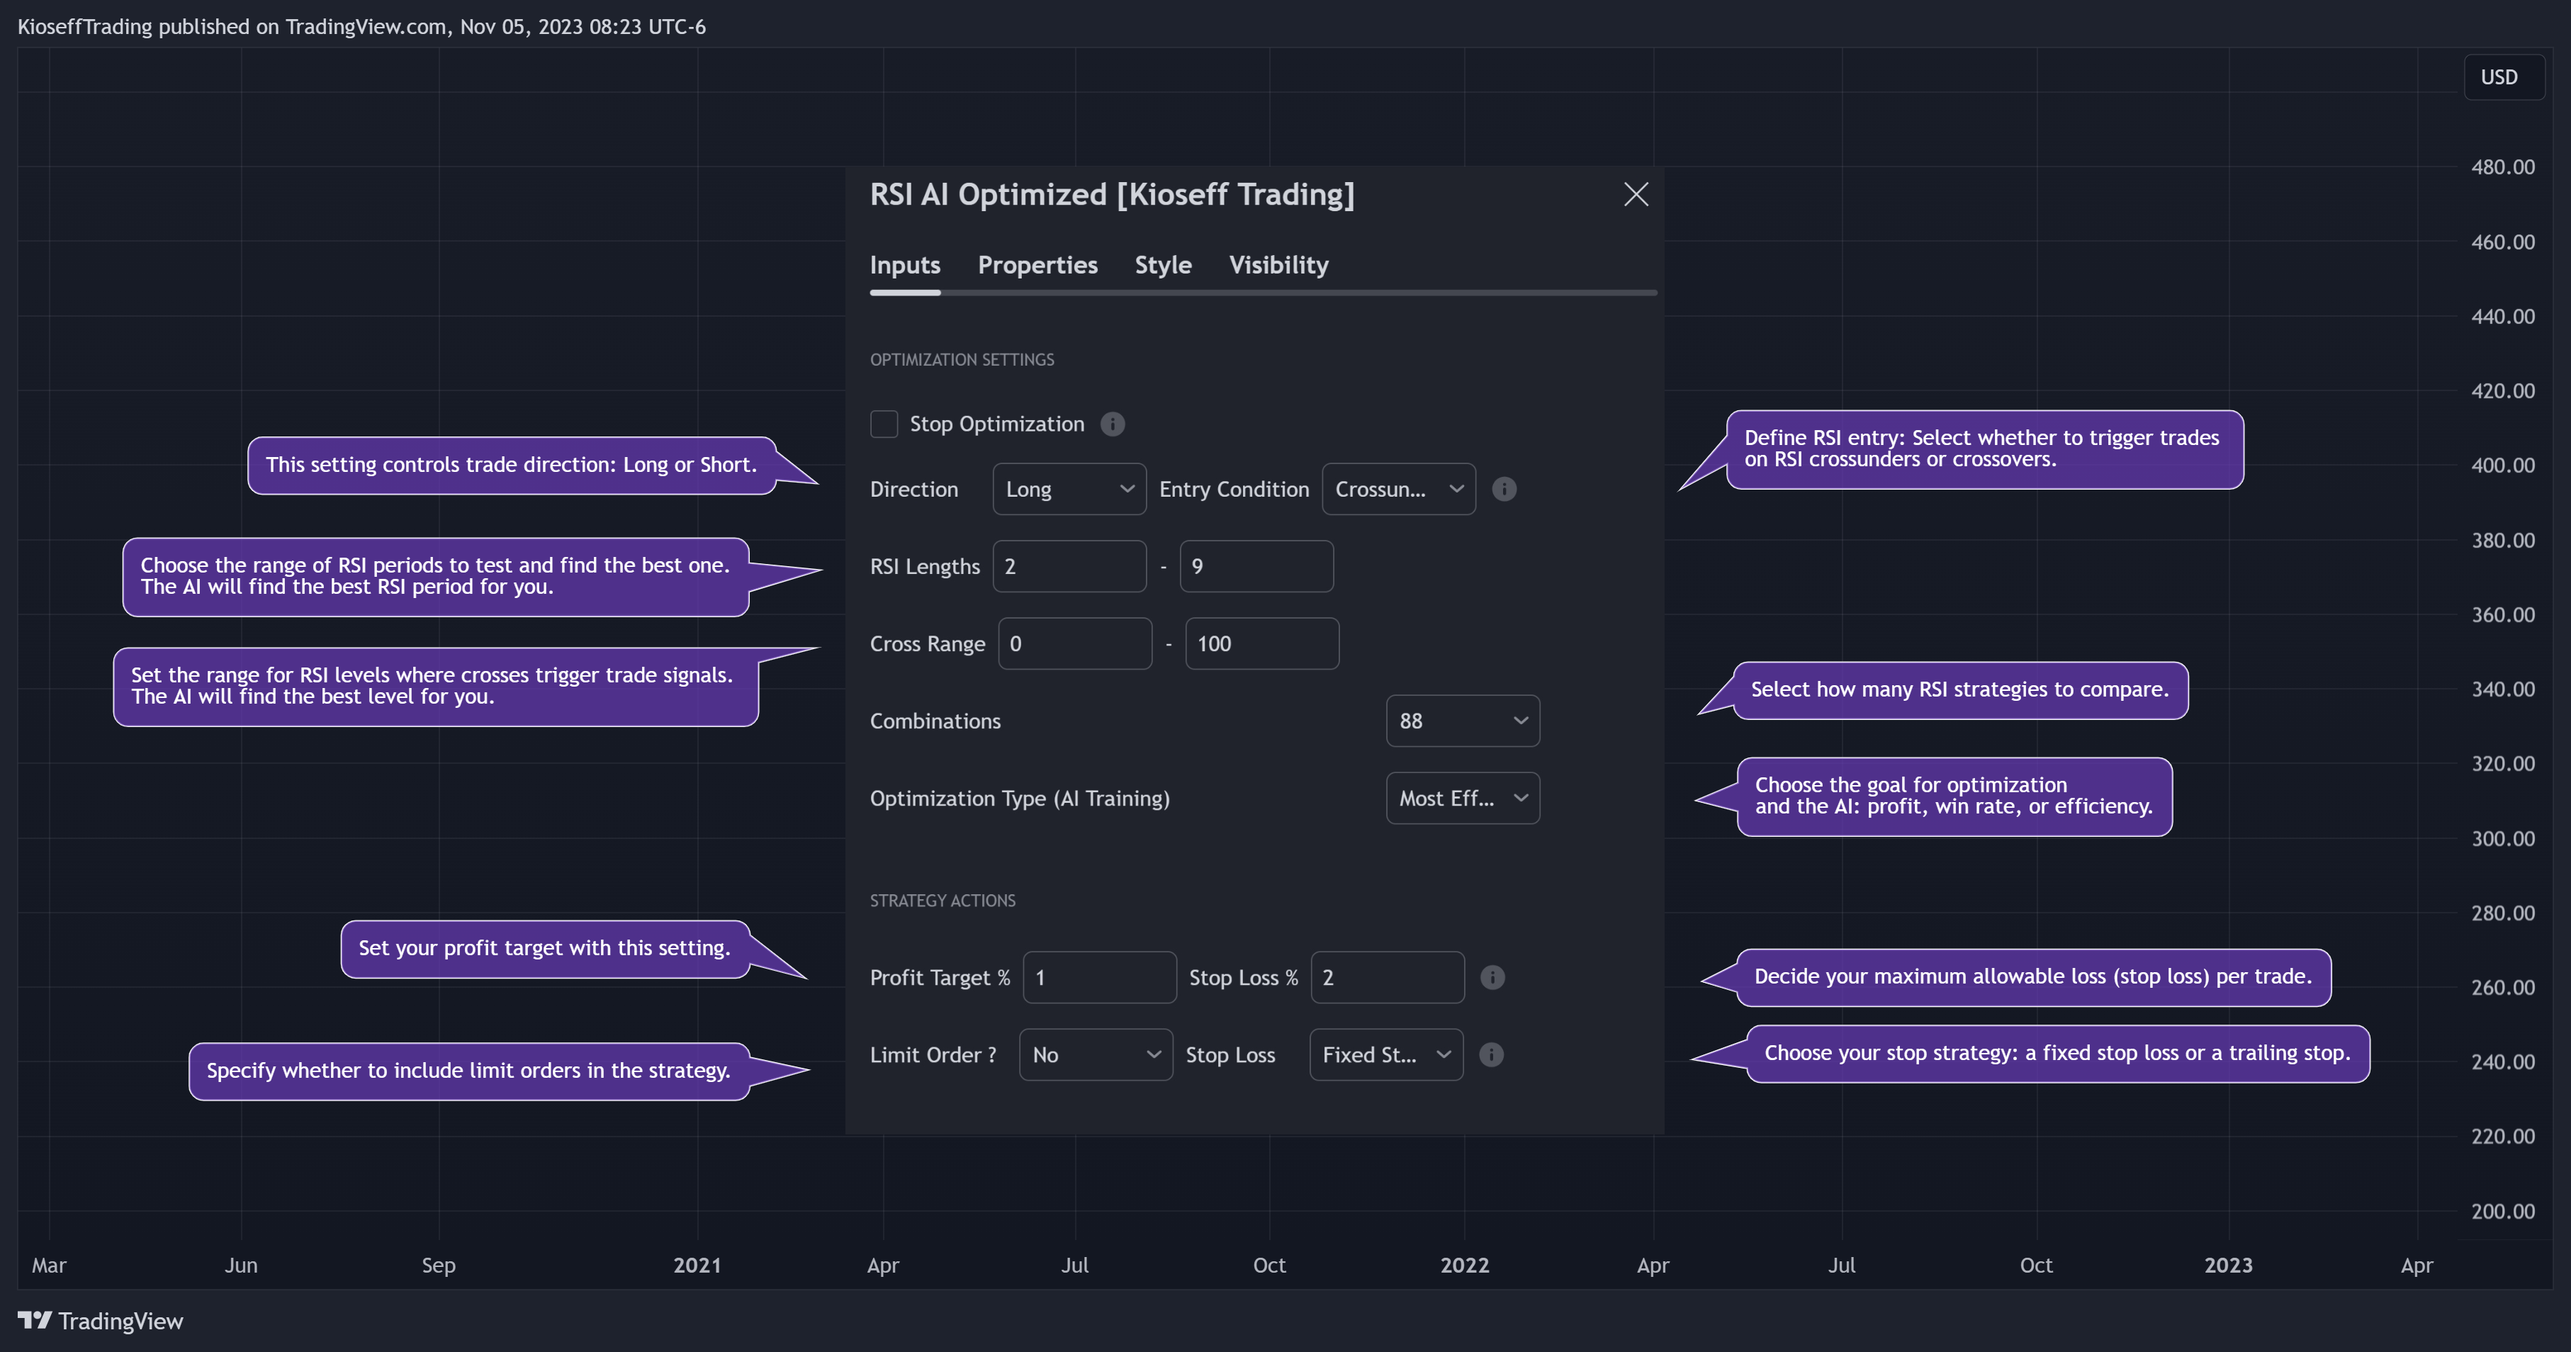
Task: Switch to the Inputs tab
Action: coord(905,266)
